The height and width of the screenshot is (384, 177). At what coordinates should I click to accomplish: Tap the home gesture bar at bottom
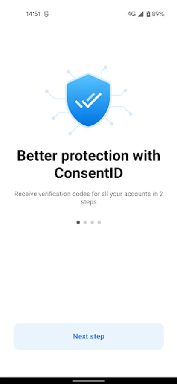pyautogui.click(x=88, y=381)
